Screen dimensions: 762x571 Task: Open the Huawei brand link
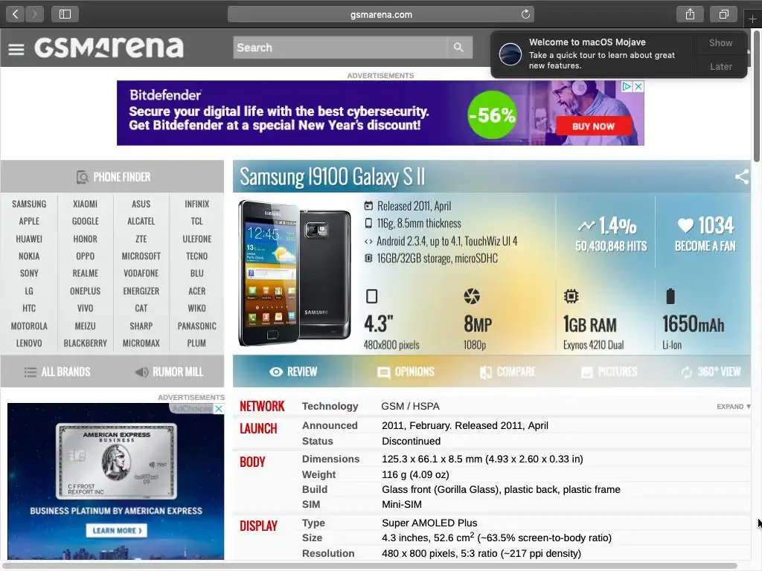(29, 239)
